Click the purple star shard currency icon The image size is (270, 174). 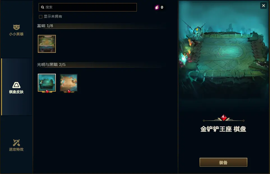(x=157, y=7)
